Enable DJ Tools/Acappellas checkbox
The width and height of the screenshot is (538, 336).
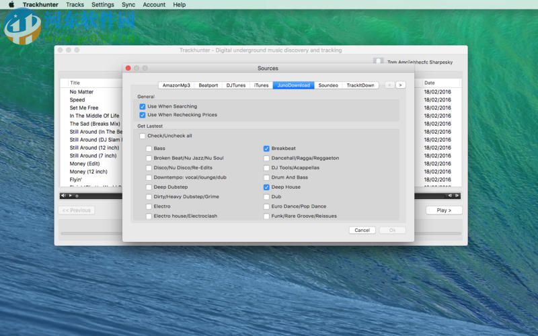(x=266, y=168)
